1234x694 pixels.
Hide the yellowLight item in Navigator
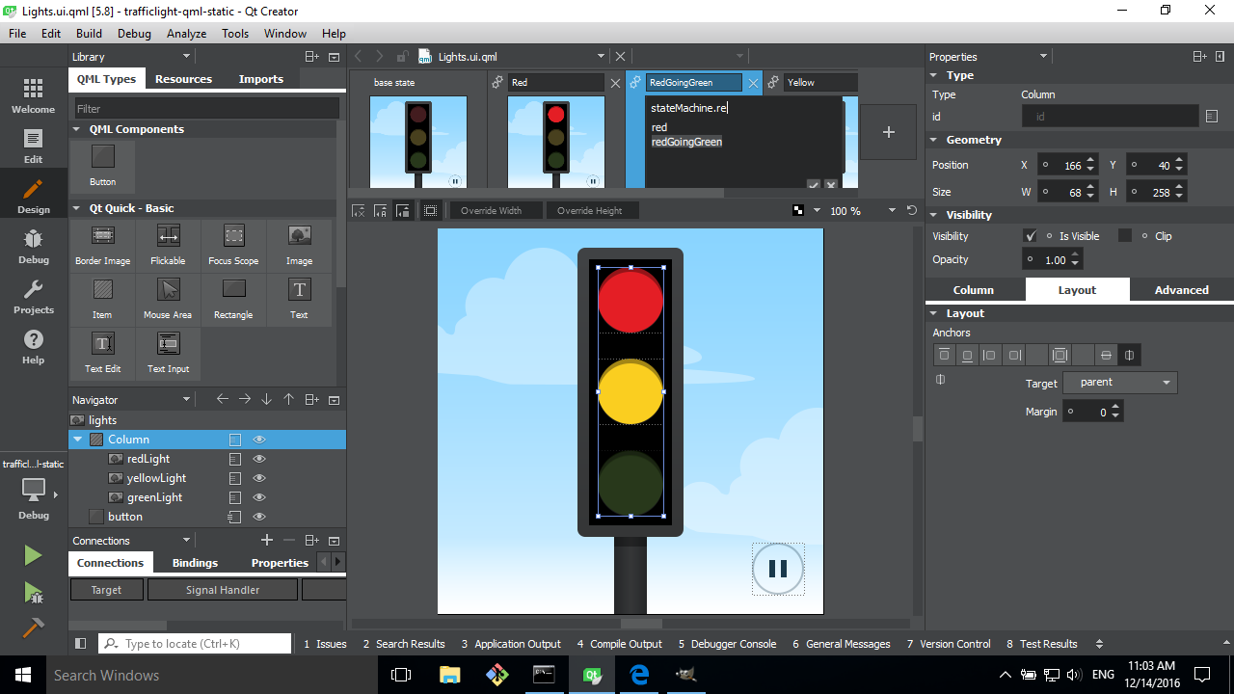(x=257, y=477)
